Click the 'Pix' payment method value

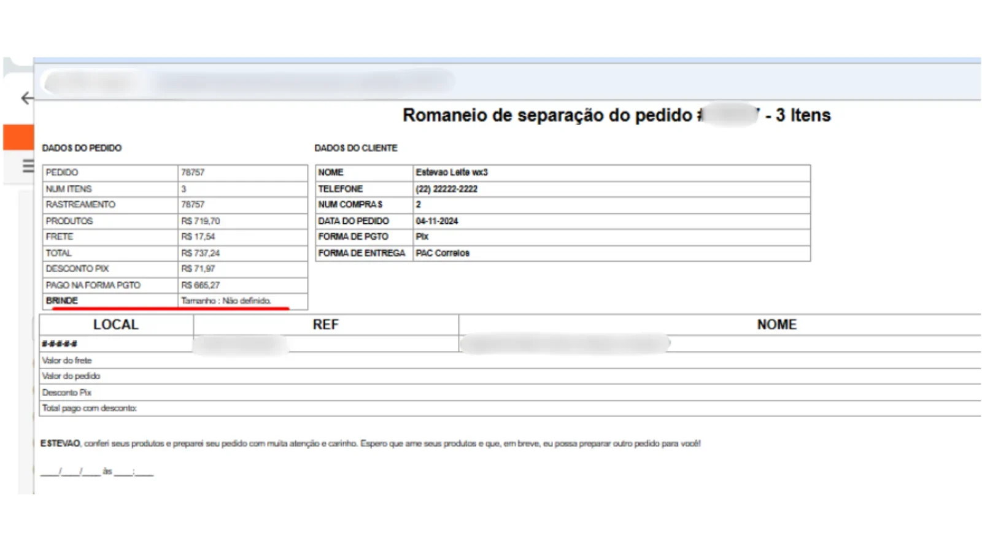point(422,236)
